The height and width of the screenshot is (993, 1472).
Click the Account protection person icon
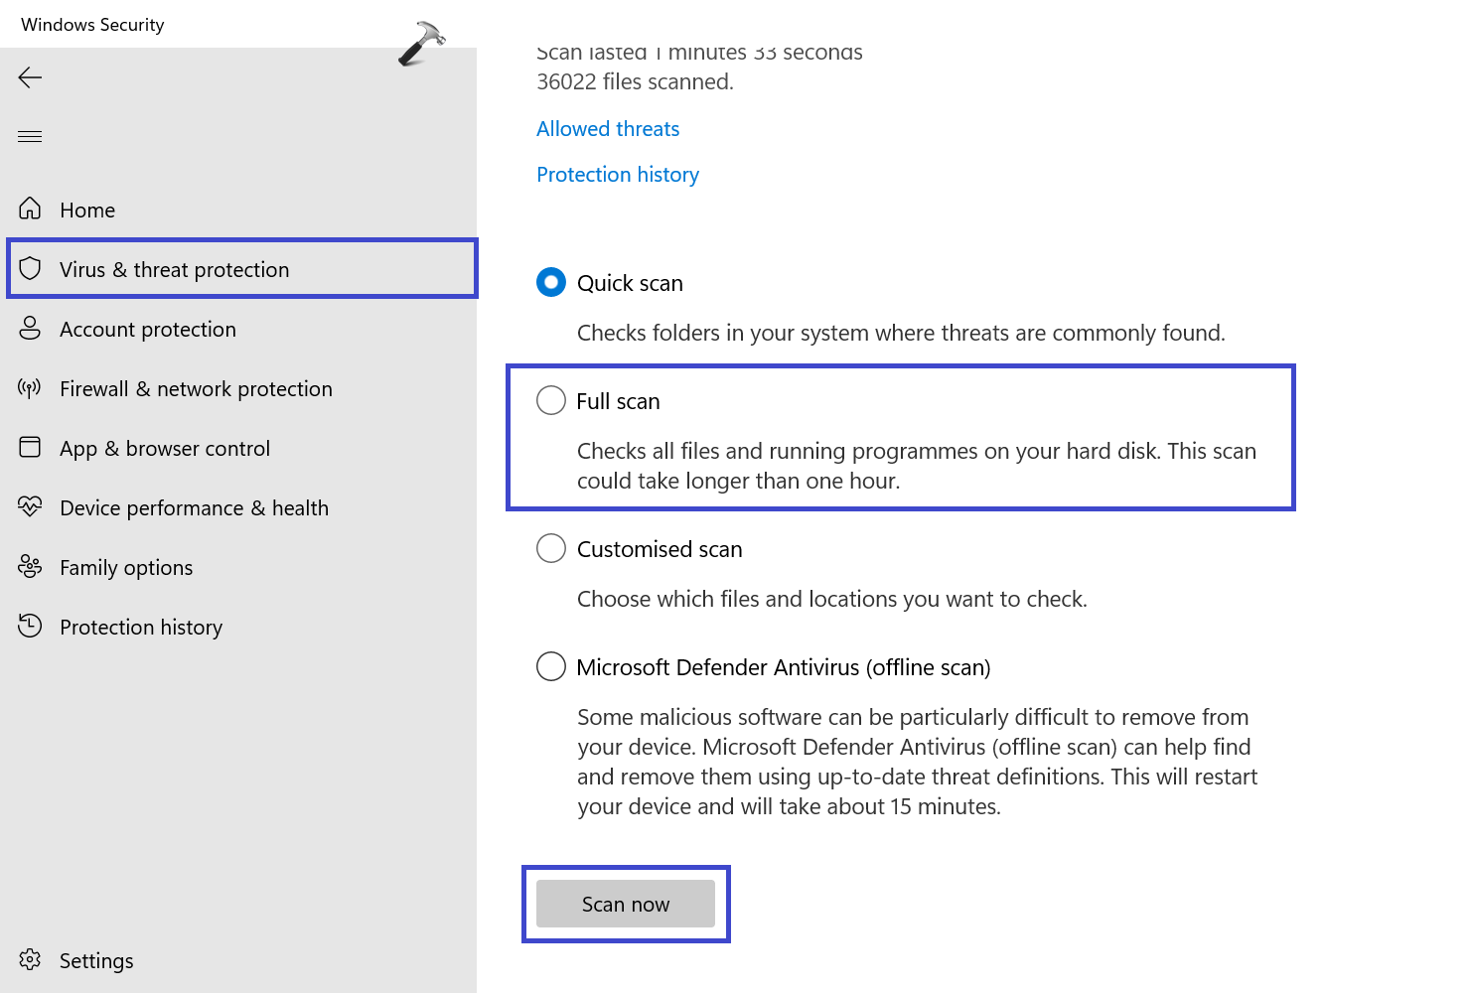point(30,328)
